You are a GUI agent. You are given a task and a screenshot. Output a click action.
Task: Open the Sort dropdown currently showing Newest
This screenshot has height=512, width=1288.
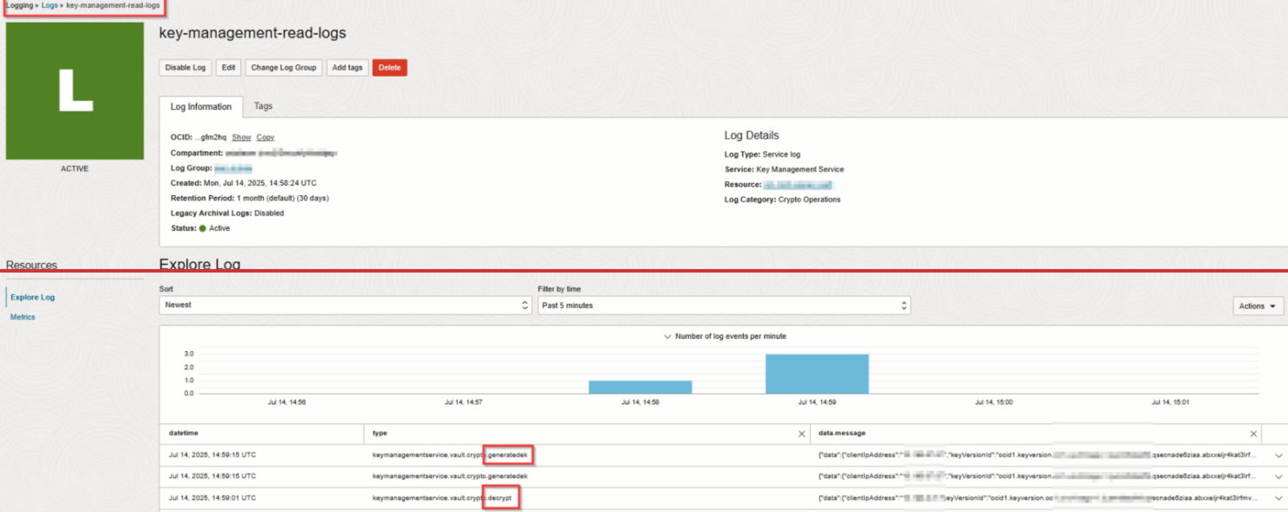click(x=344, y=305)
